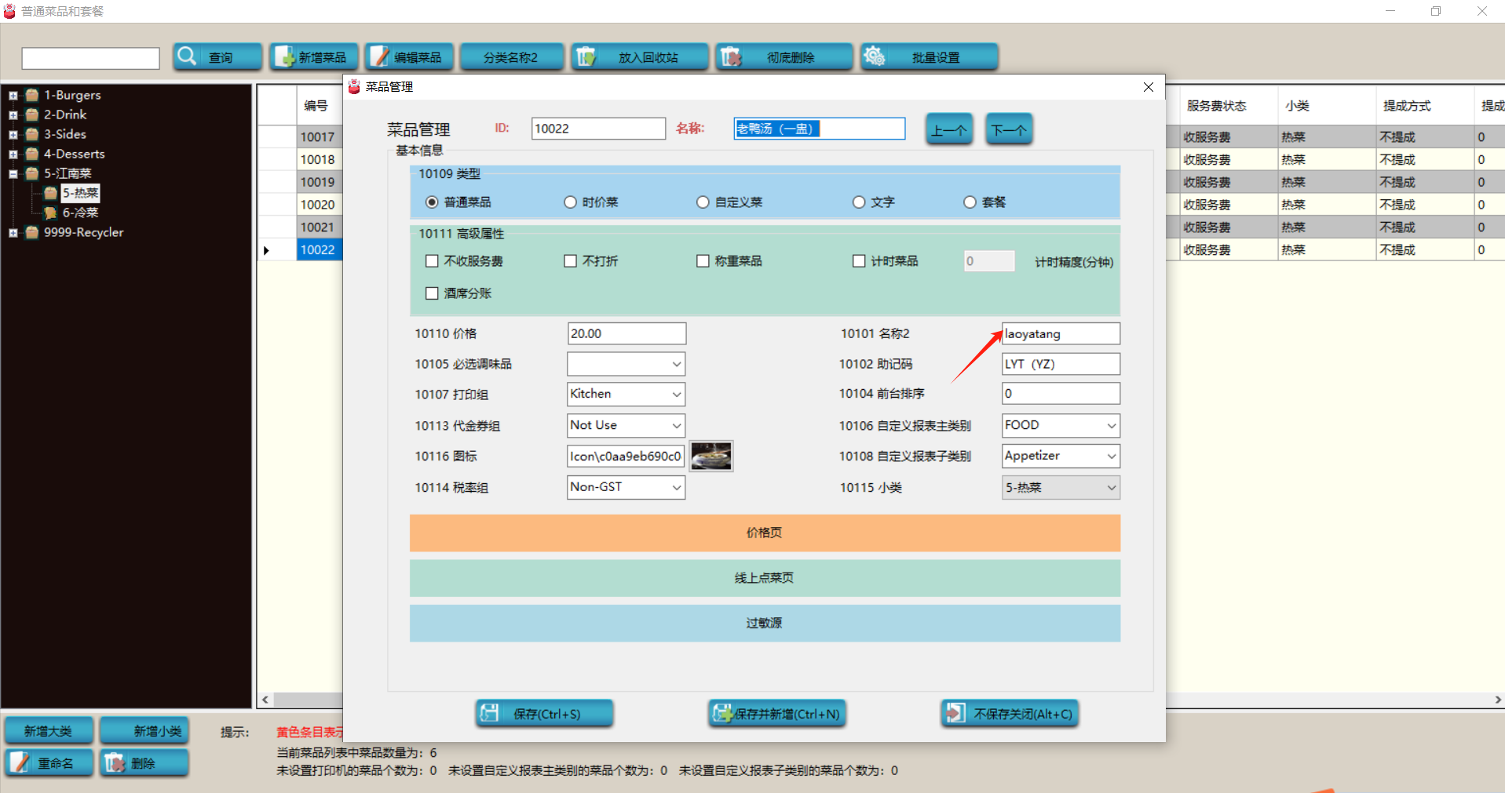Image resolution: width=1505 pixels, height=793 pixels.
Task: Select the 自定义菜 radio button
Action: [703, 202]
